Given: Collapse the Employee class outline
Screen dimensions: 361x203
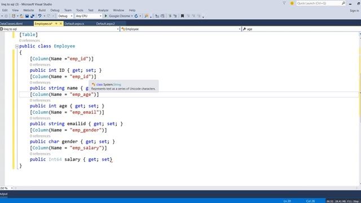Looking at the screenshot, I should point(16,46).
